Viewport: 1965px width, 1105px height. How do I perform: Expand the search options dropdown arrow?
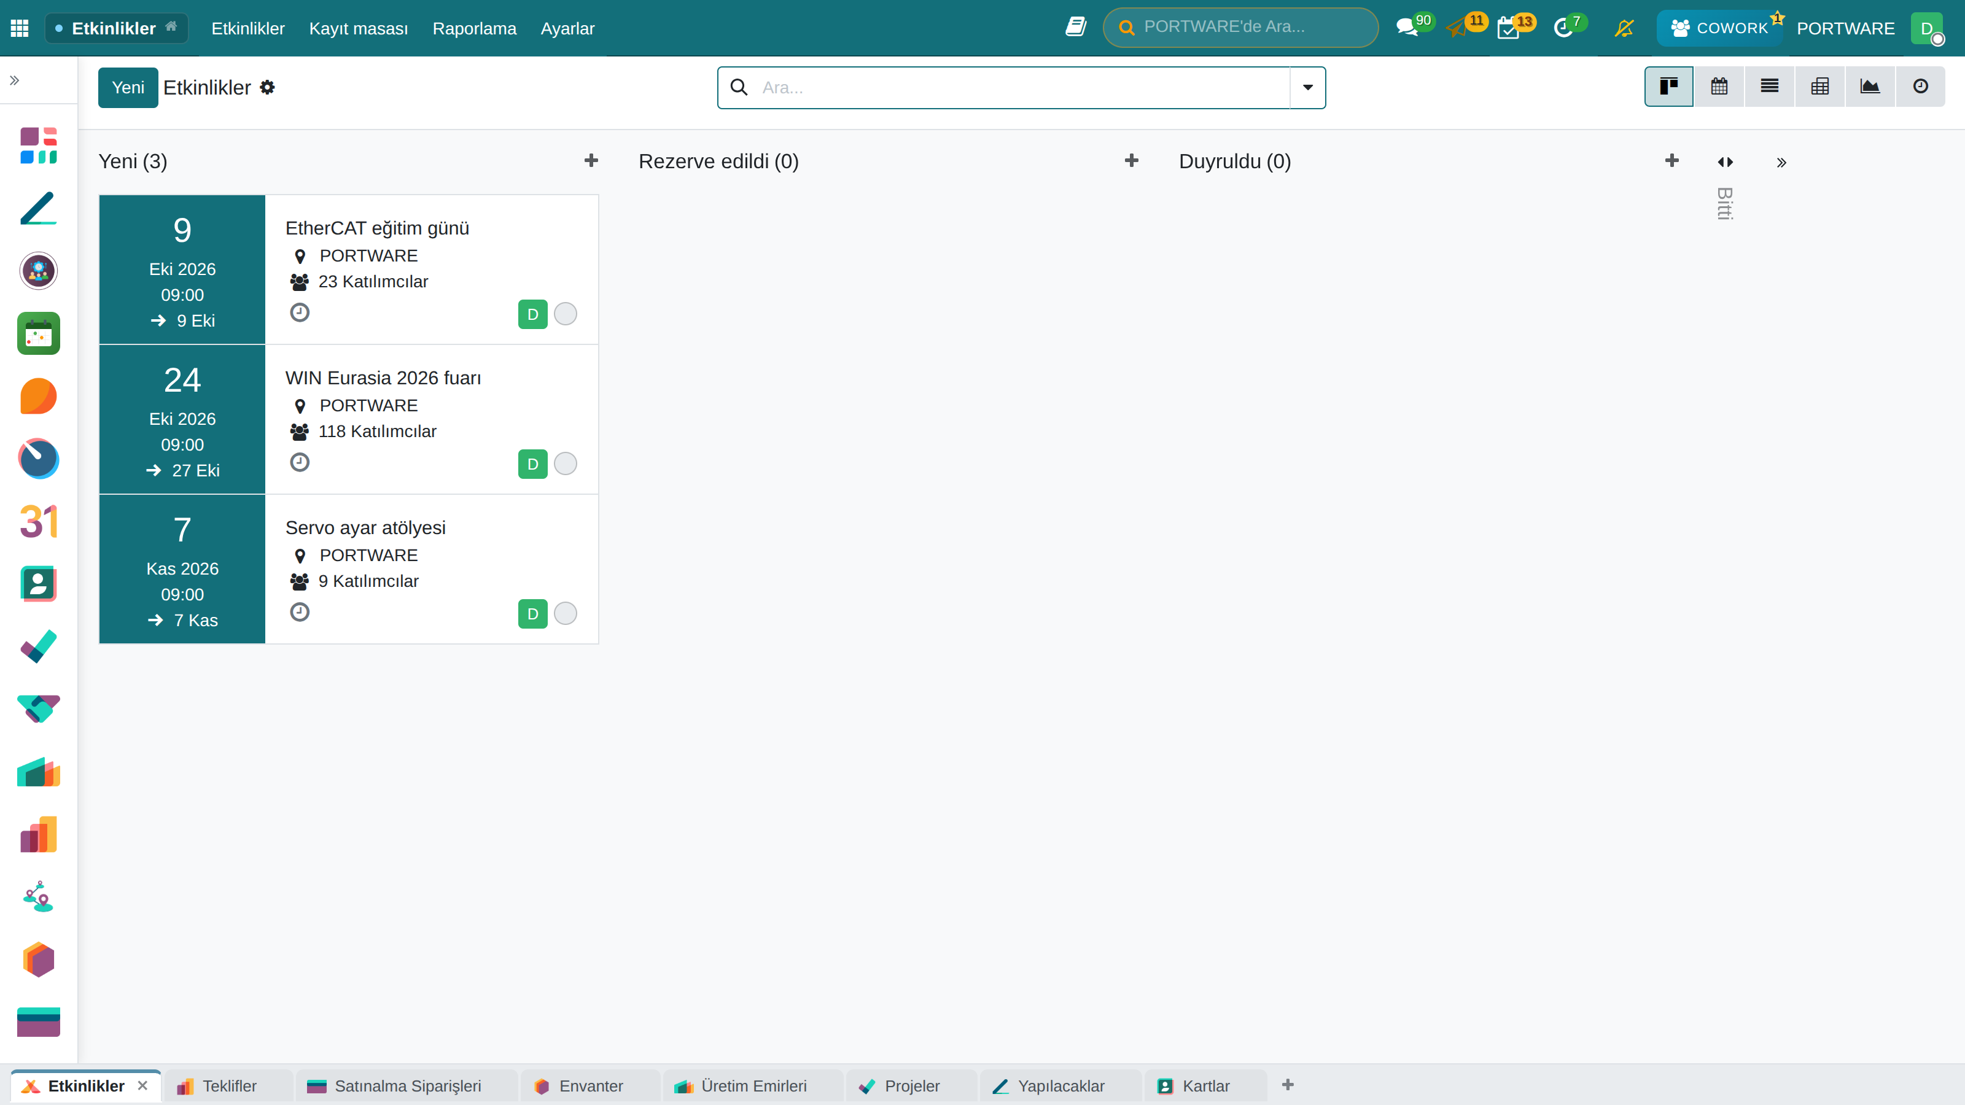(1307, 87)
